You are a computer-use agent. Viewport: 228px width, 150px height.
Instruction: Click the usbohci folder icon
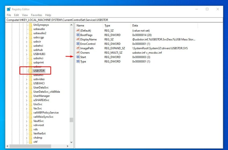[30, 58]
